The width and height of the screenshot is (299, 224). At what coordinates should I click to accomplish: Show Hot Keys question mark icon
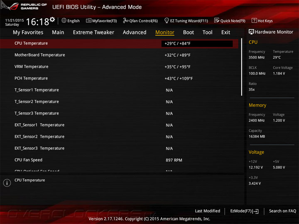(254, 20)
